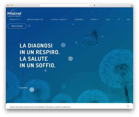Click the cookie notice text
The width and height of the screenshot is (139, 117).
[41, 107]
